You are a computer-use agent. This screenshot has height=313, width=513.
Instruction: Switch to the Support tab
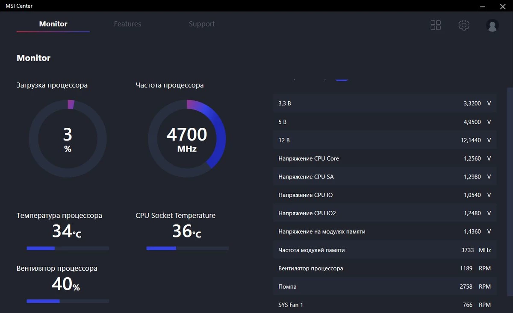coord(202,24)
